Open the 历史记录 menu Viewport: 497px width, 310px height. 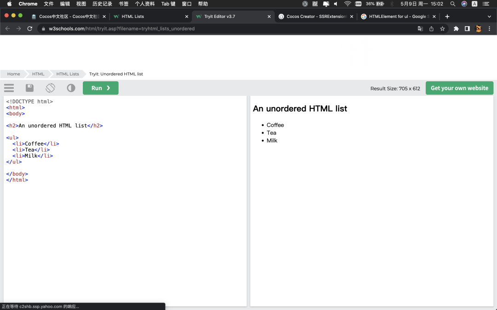tap(102, 4)
